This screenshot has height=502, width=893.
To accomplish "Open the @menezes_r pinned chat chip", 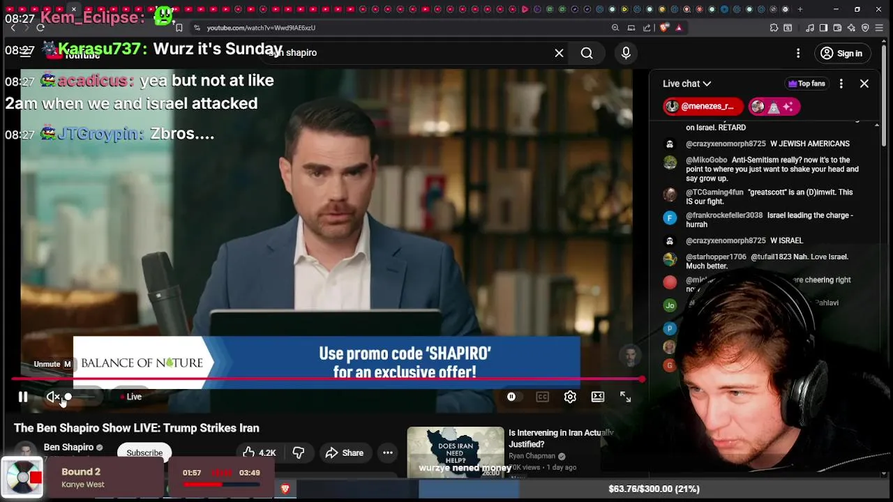I will (703, 107).
